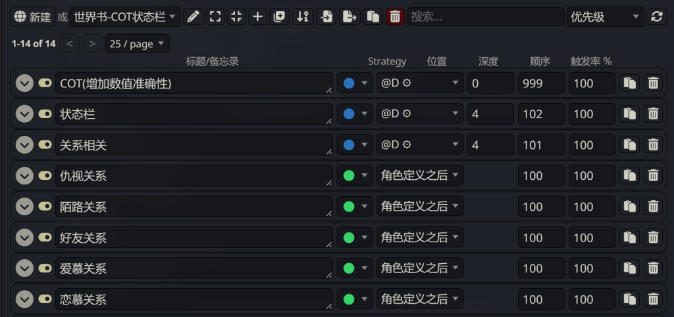Click the 搜索 search input field
The width and height of the screenshot is (674, 317).
pyautogui.click(x=486, y=16)
